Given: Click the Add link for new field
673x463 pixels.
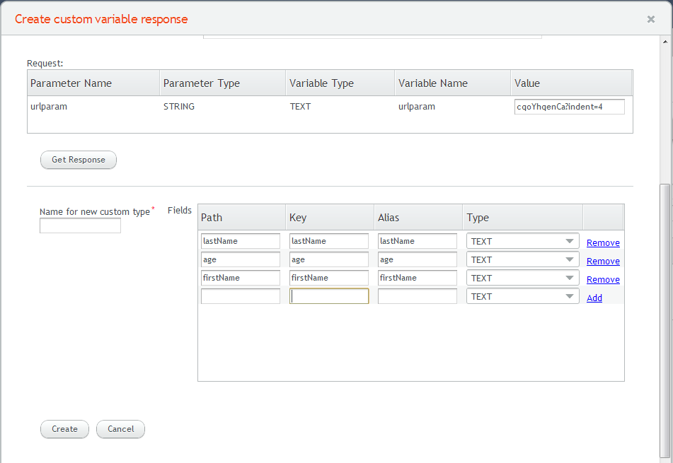Looking at the screenshot, I should pyautogui.click(x=594, y=298).
